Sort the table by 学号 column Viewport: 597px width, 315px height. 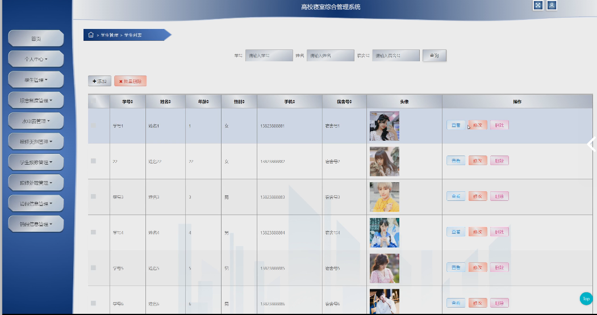[x=128, y=102]
